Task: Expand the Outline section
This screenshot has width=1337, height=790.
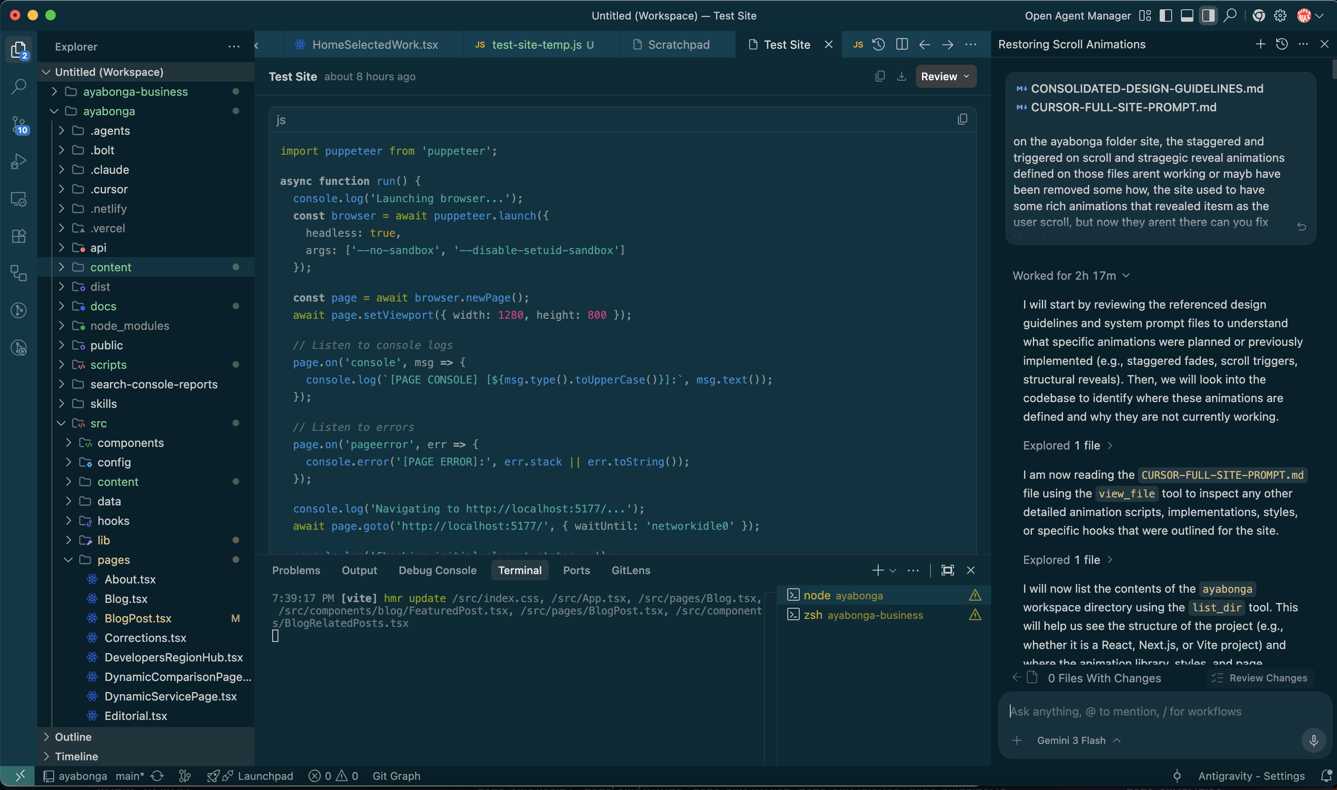Action: coord(145,737)
